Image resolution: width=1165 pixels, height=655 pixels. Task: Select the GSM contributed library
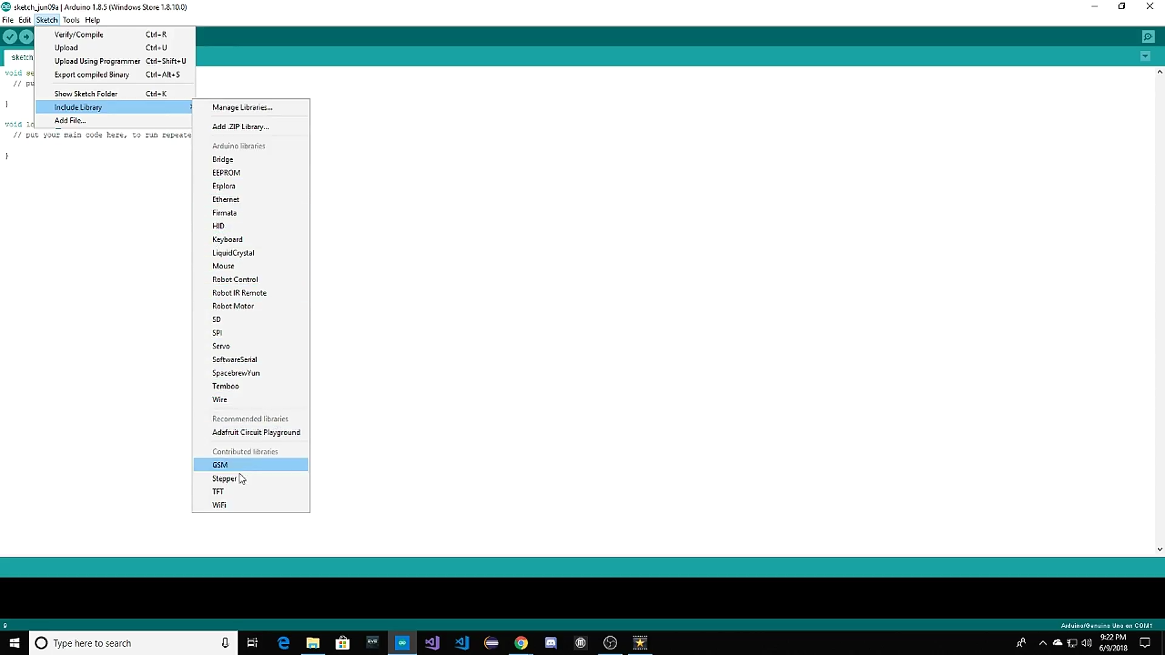coord(220,465)
